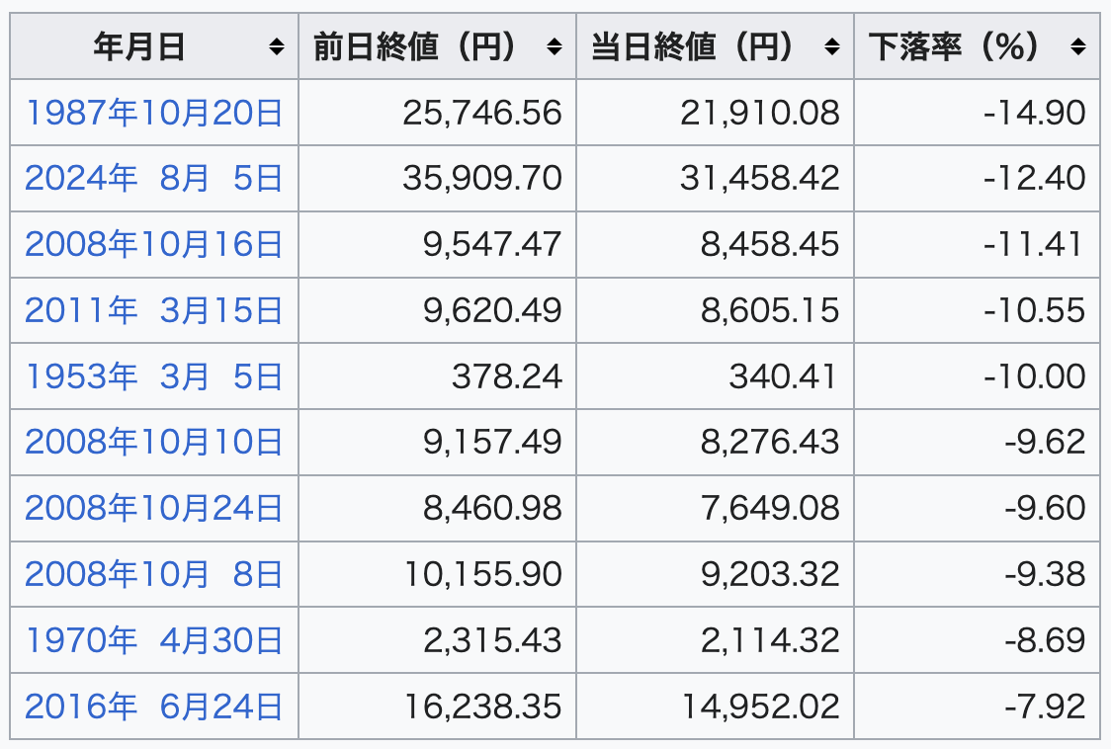Image resolution: width=1111 pixels, height=749 pixels.
Task: Click the 340.41 closing value cell
Action: (783, 376)
